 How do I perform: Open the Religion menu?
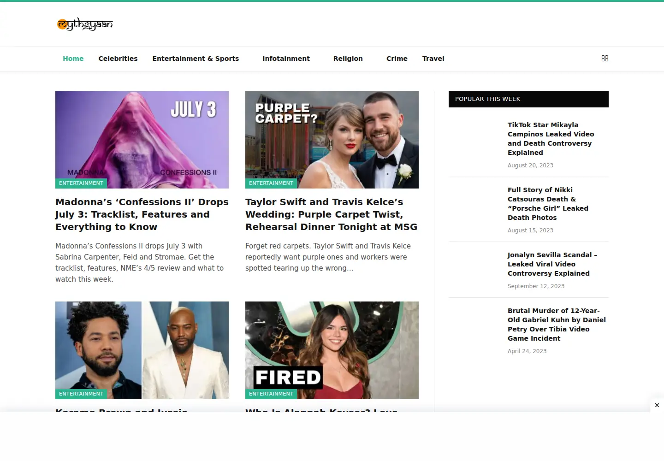pos(348,59)
